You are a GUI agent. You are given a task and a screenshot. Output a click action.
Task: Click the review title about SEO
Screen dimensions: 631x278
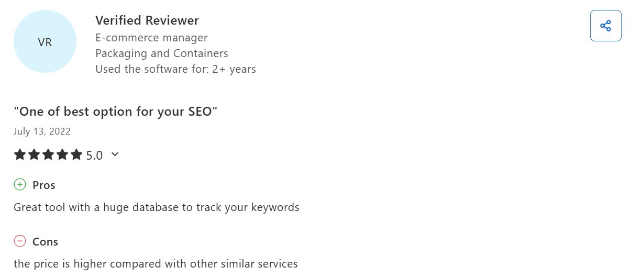click(x=115, y=112)
